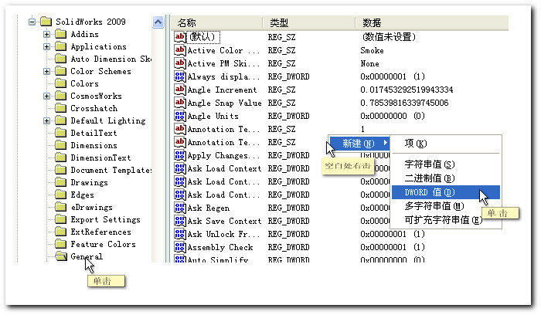Select the DimensionText tree item

(100, 157)
